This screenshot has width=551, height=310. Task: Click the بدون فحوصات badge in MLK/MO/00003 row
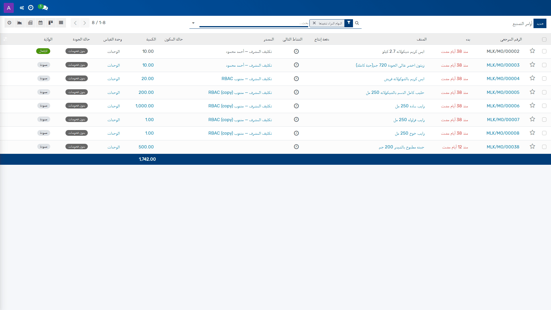click(77, 65)
